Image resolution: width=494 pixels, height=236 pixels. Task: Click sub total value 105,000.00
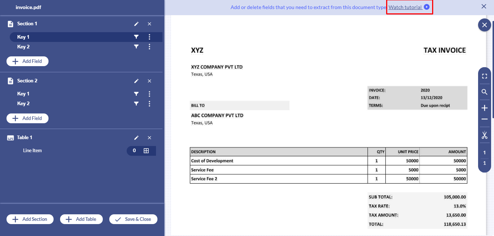pyautogui.click(x=455, y=197)
